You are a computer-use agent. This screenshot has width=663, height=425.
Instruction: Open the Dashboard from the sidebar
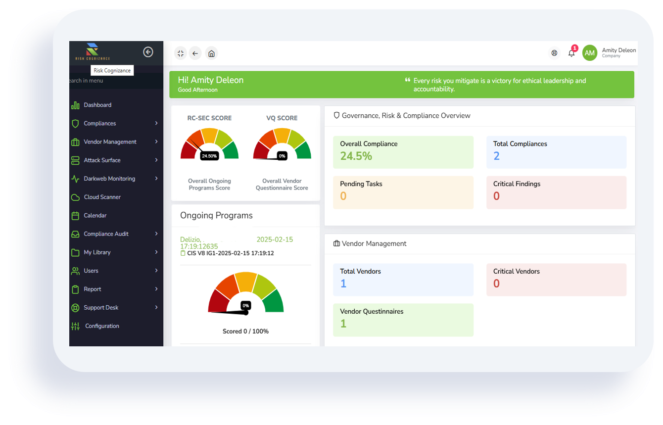(97, 105)
